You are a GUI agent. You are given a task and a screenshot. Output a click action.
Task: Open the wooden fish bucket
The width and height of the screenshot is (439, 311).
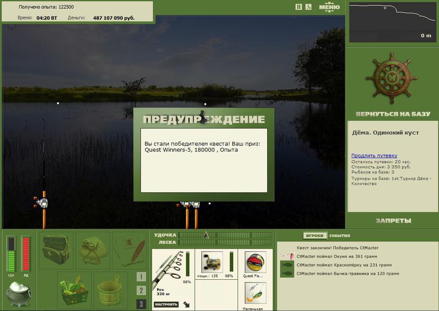(110, 290)
